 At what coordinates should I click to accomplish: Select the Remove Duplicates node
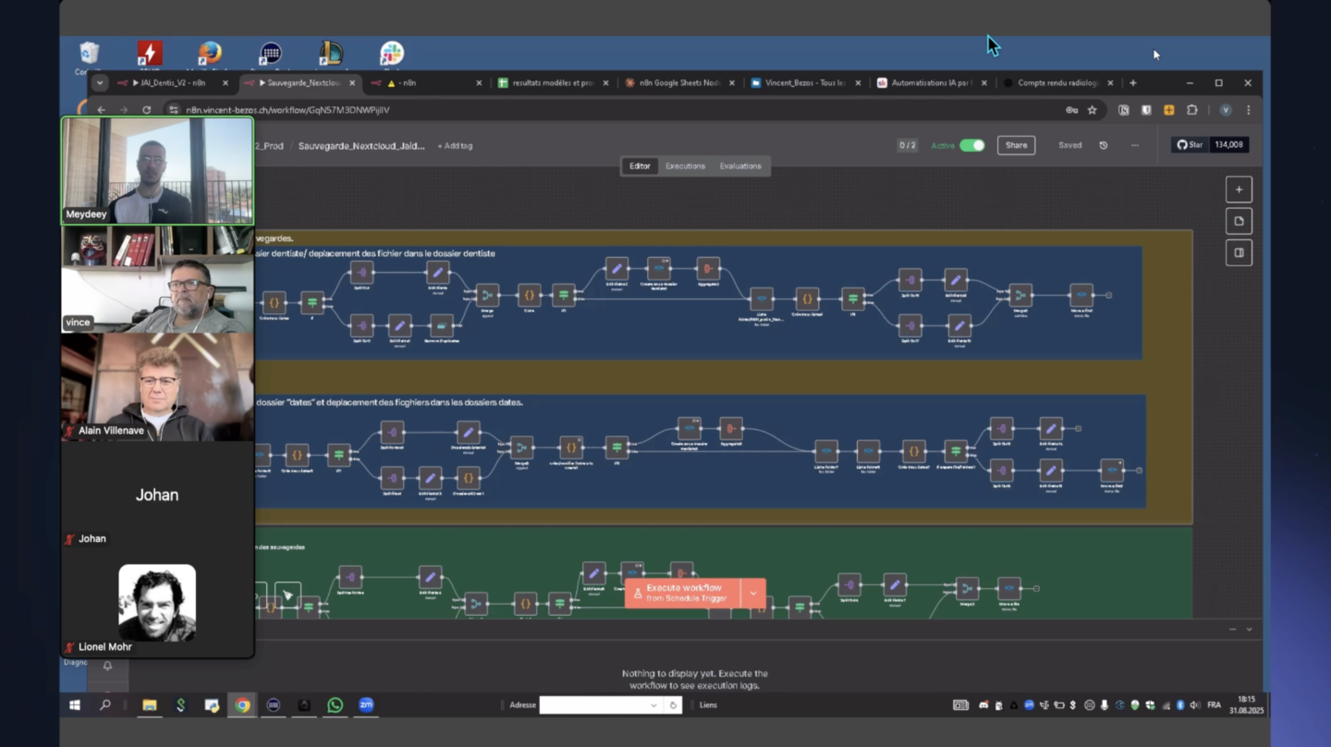pos(442,325)
